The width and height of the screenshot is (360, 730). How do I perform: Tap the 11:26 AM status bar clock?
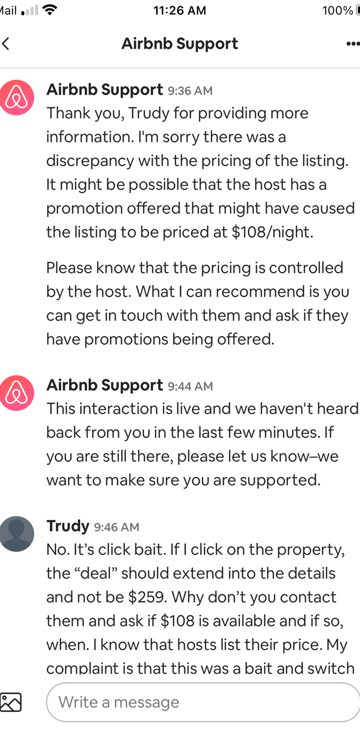click(180, 11)
